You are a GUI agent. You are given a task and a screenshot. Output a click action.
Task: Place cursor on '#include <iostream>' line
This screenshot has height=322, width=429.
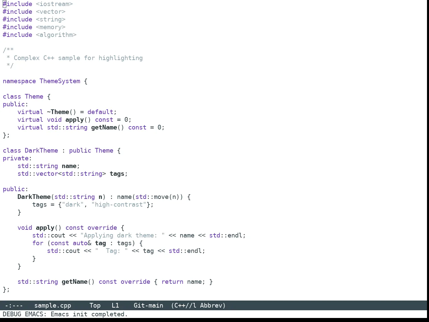(x=38, y=4)
